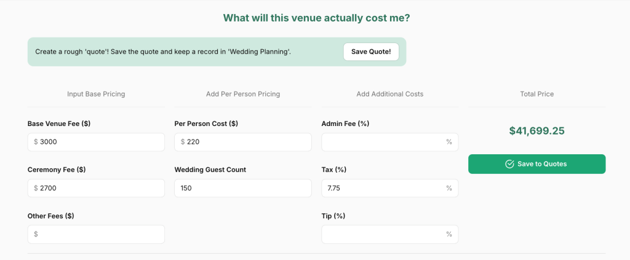Click the checkmark icon in Save to Quotes
Screen dimensions: 630x260
509,164
